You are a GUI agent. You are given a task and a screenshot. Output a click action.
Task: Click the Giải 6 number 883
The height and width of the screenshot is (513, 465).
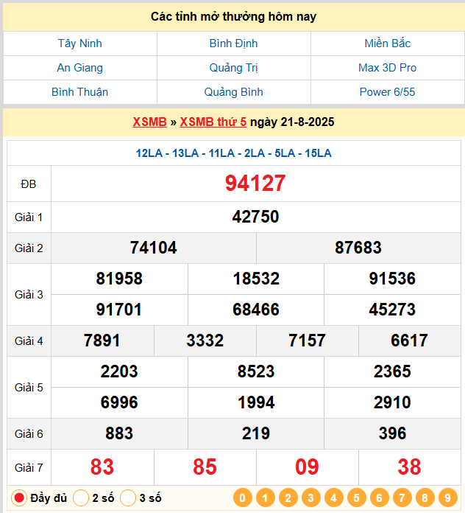coord(119,433)
